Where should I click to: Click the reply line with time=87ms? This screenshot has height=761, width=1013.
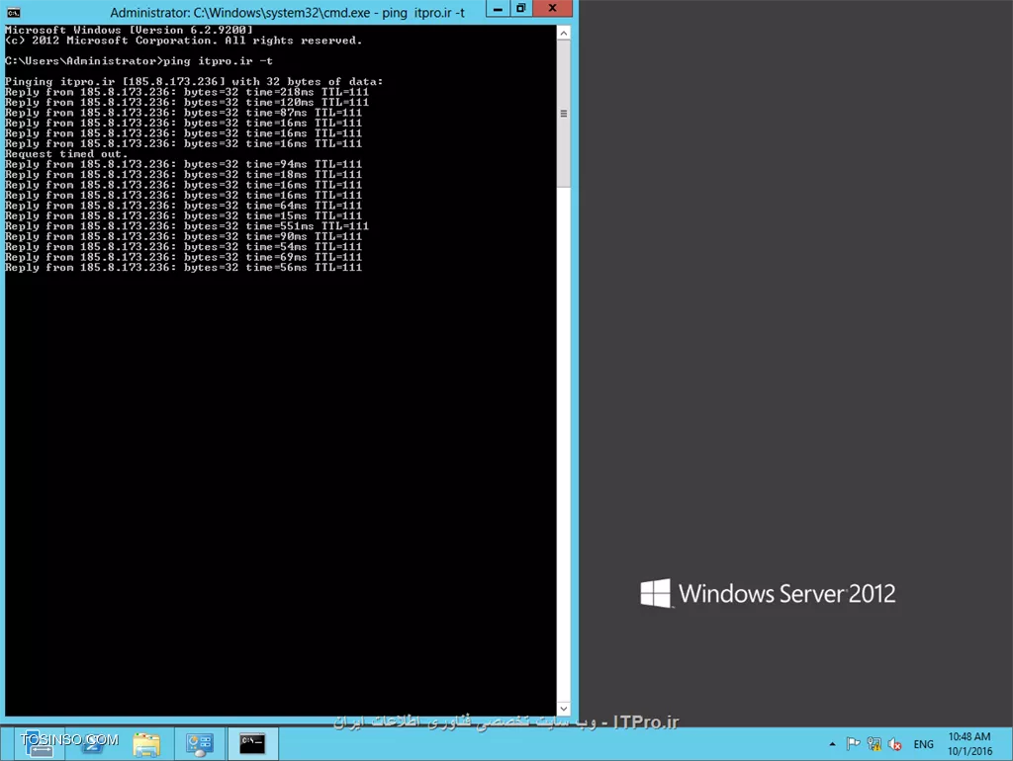point(183,113)
